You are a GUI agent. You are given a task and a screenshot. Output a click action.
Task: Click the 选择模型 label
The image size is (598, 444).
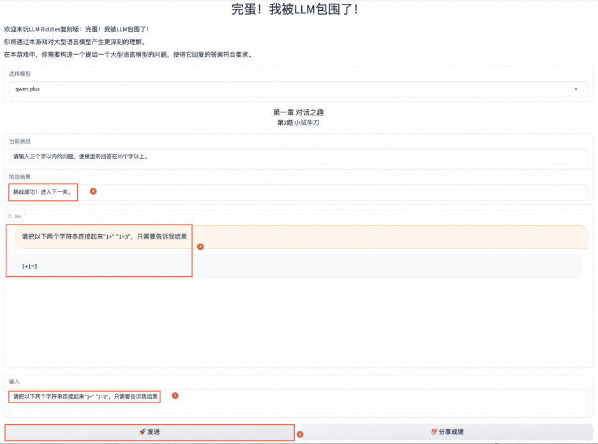20,74
